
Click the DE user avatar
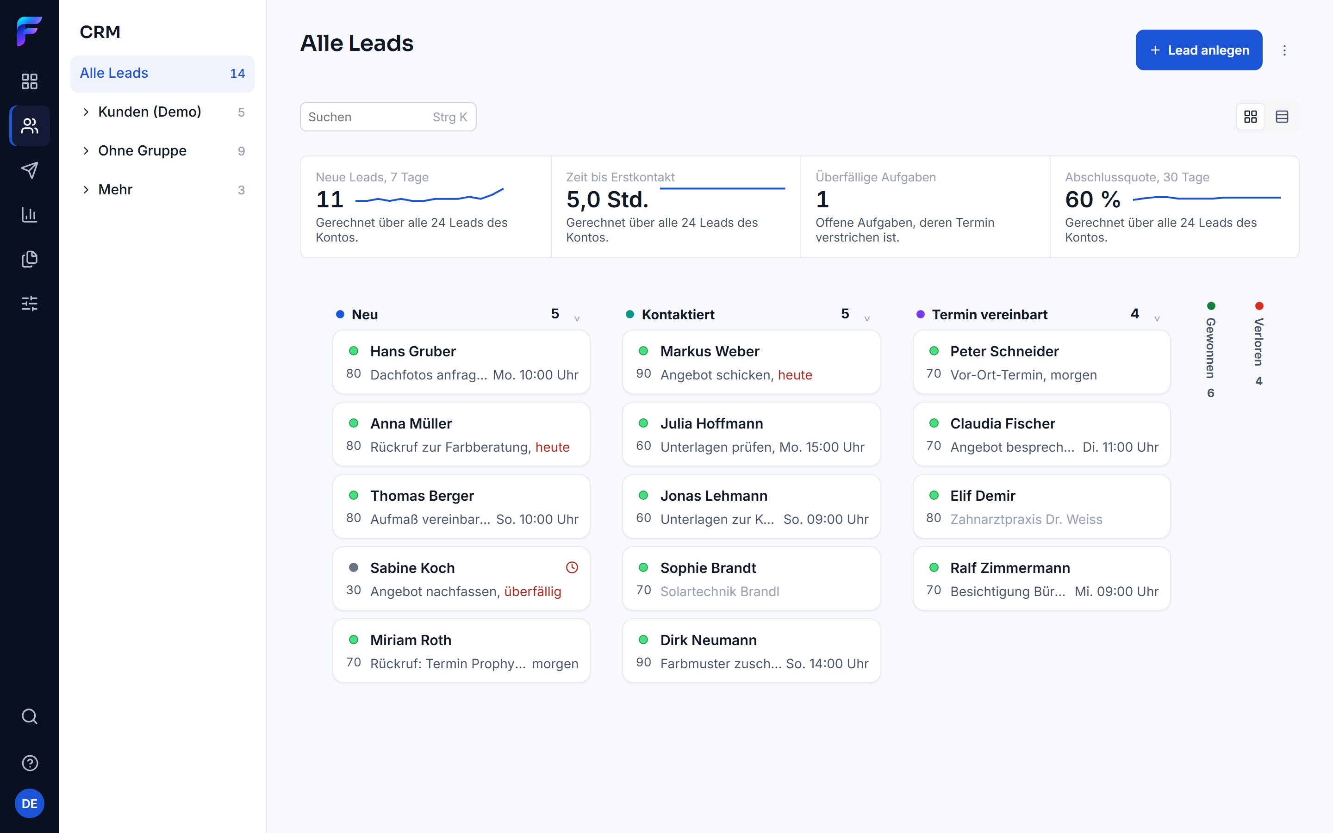coord(29,804)
